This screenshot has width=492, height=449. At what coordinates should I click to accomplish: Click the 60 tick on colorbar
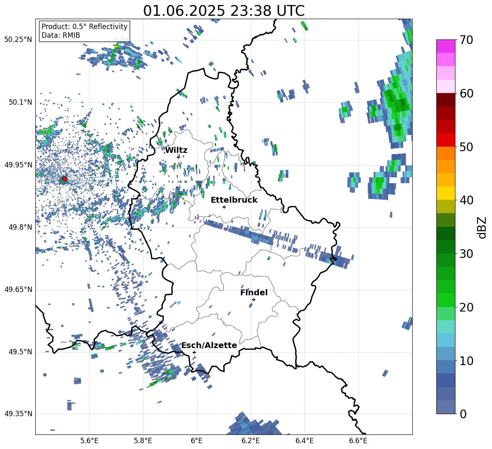coord(466,93)
